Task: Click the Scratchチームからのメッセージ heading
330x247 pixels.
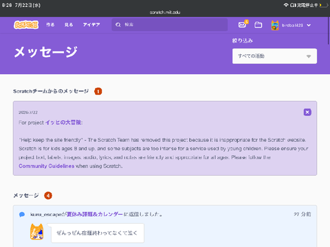Action: click(51, 91)
